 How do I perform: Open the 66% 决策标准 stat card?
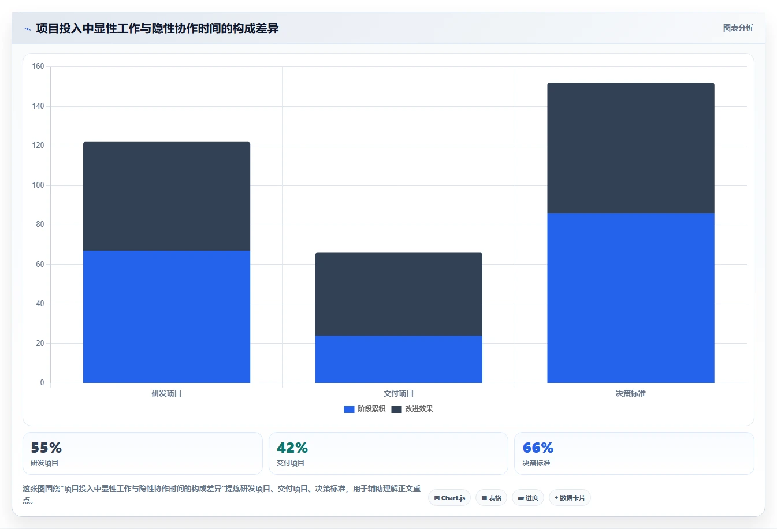point(634,453)
